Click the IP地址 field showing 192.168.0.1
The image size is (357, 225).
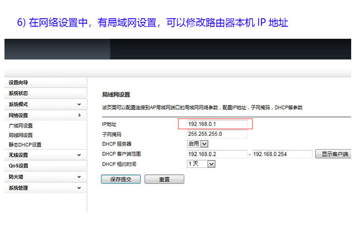coord(217,124)
